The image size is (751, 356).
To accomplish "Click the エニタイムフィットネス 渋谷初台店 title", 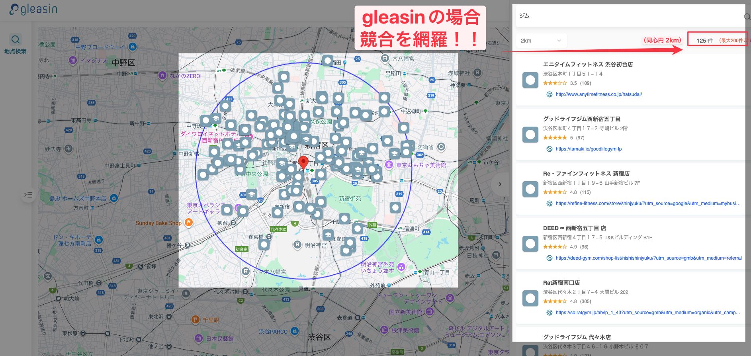I will pos(588,65).
